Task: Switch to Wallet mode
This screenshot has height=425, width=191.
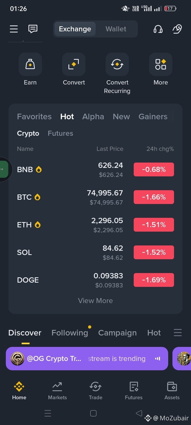Action: point(116,29)
